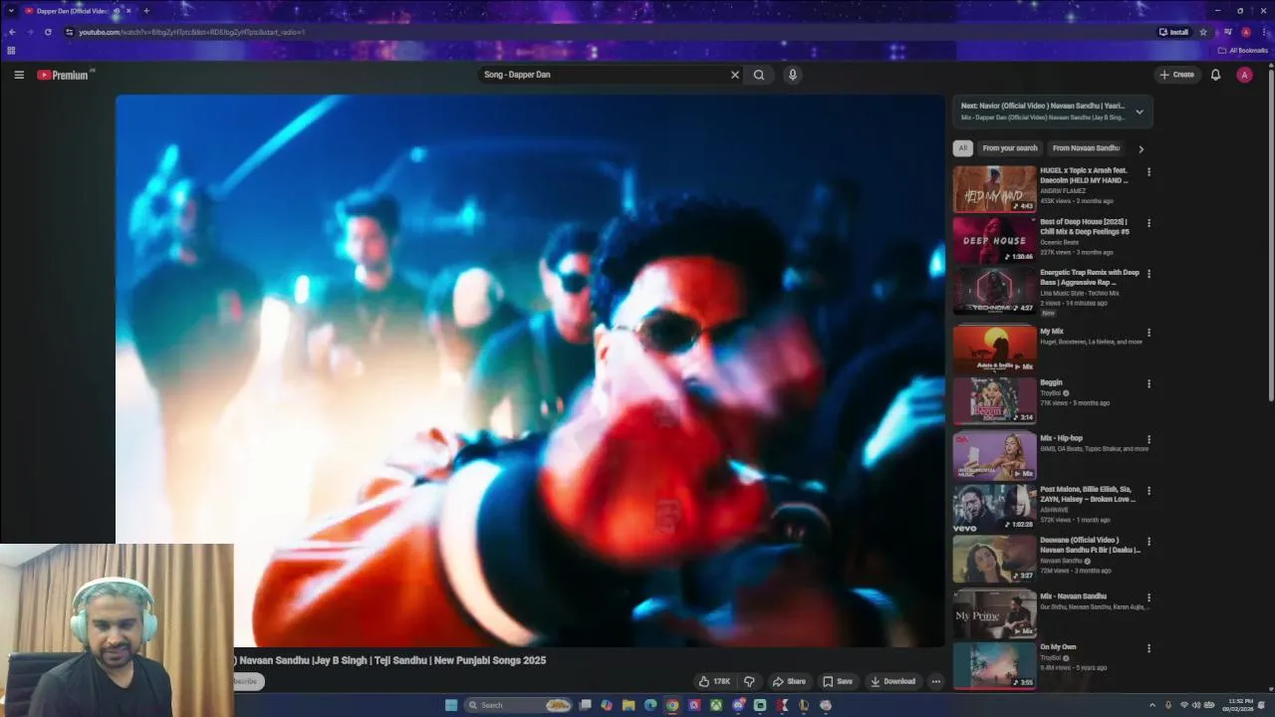The image size is (1275, 717).
Task: Open system tray volume control
Action: 1196,705
